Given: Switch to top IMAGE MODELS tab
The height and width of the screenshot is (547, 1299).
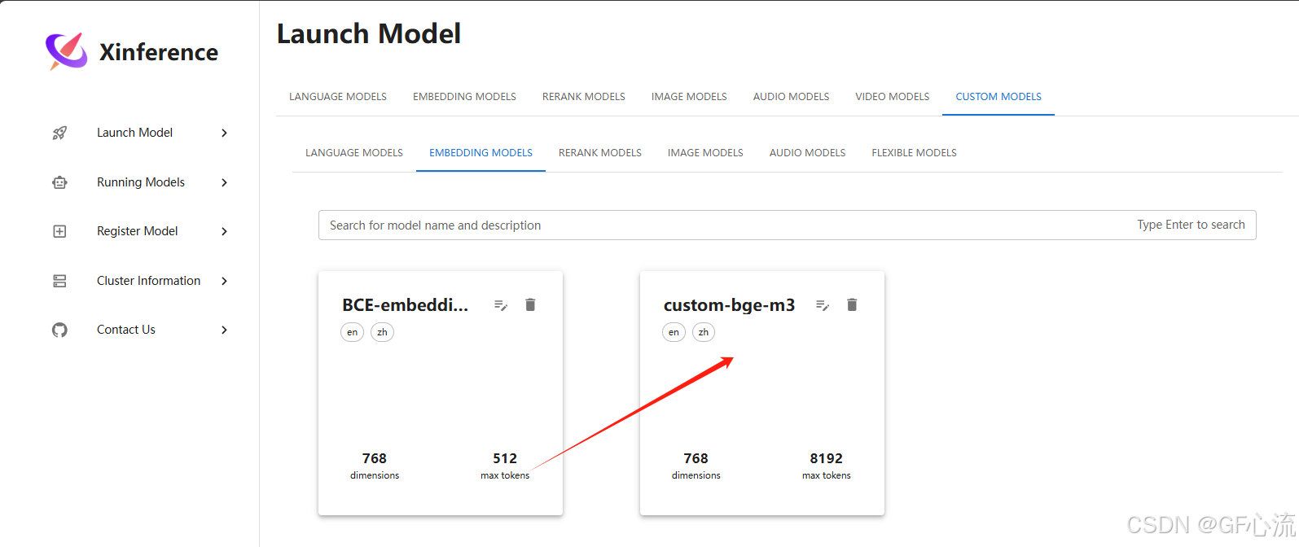Looking at the screenshot, I should pyautogui.click(x=689, y=96).
